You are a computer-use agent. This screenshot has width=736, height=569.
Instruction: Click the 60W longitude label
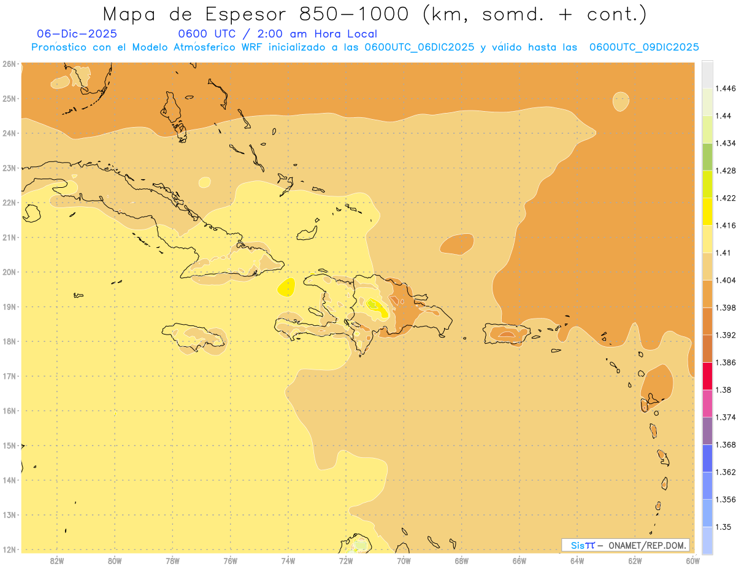pos(693,561)
